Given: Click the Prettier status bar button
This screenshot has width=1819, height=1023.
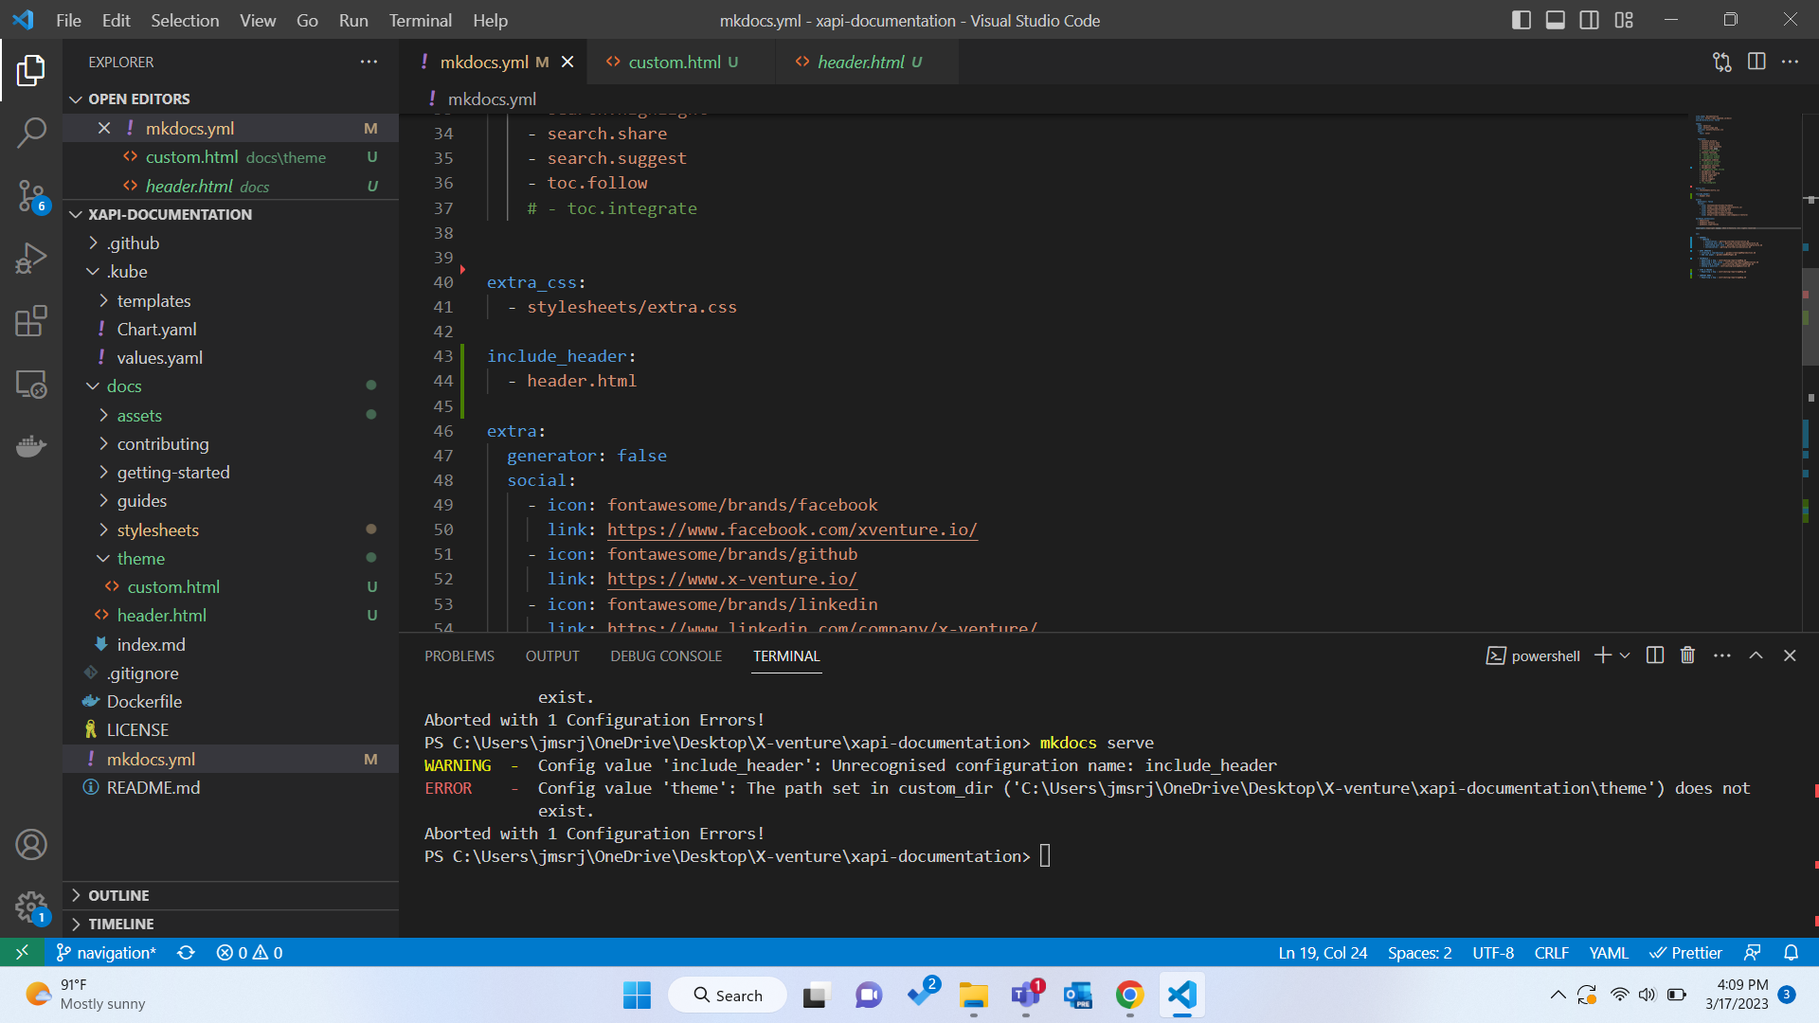Looking at the screenshot, I should [1686, 952].
